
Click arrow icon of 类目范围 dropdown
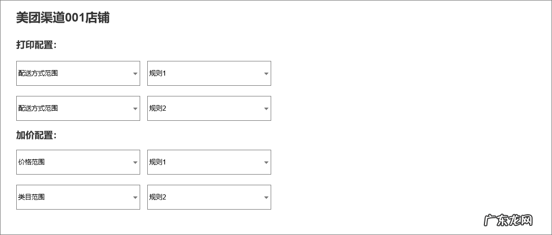(135, 197)
